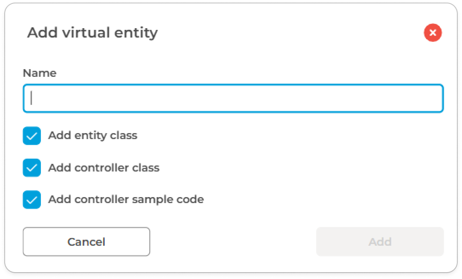The height and width of the screenshot is (279, 462).
Task: Disable Add controller sample code checkbox
Action: click(x=32, y=199)
